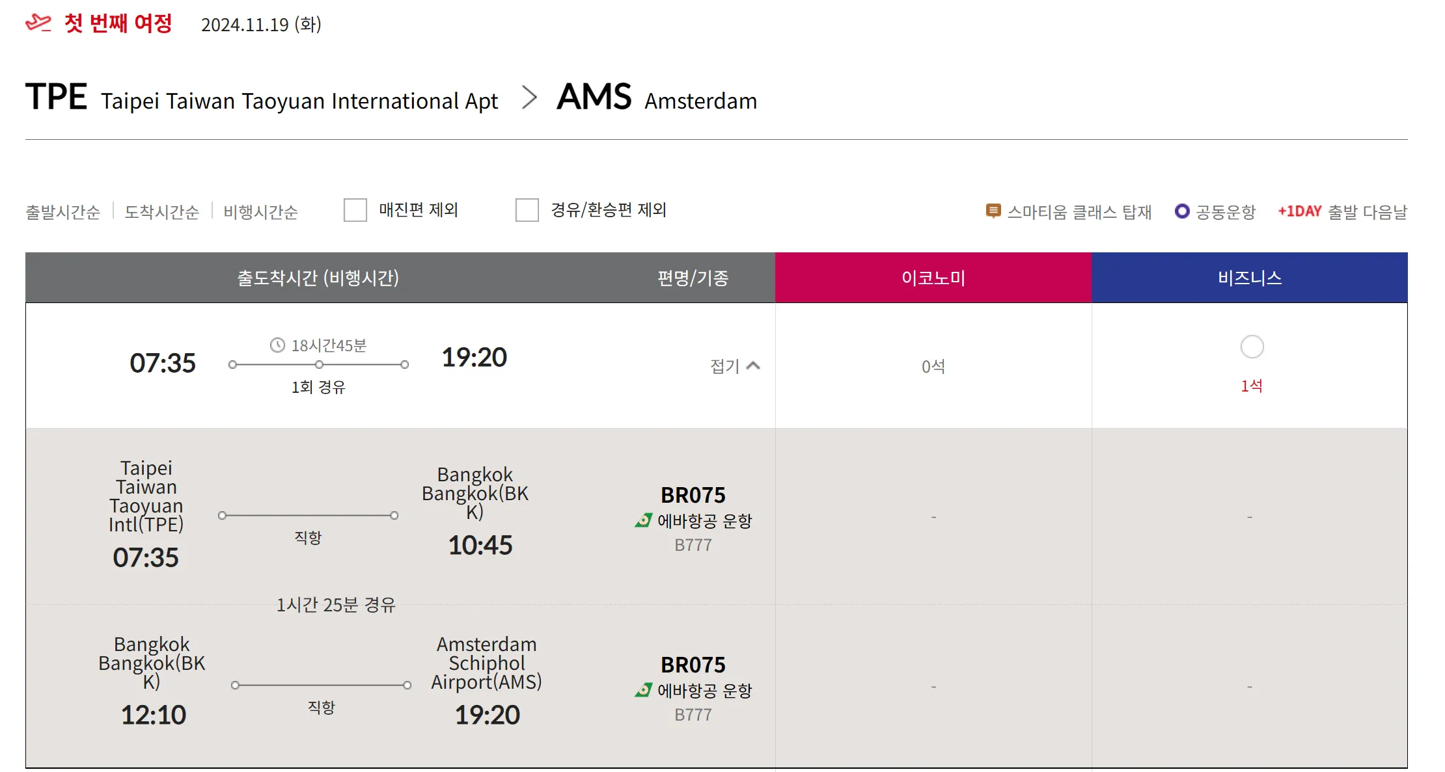
Task: Select the business class 1석 radio button
Action: [x=1252, y=347]
